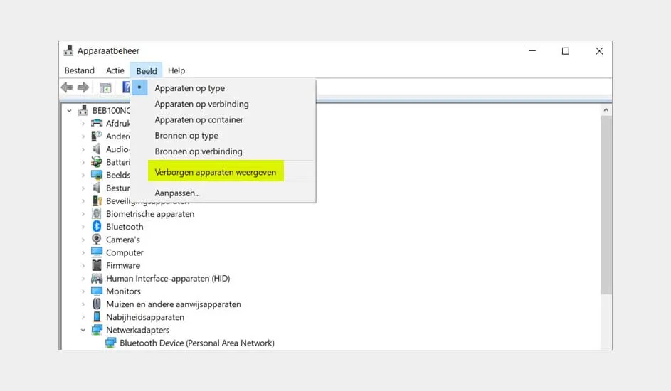This screenshot has height=391, width=671.
Task: Expand the Monitors category
Action: (x=83, y=291)
